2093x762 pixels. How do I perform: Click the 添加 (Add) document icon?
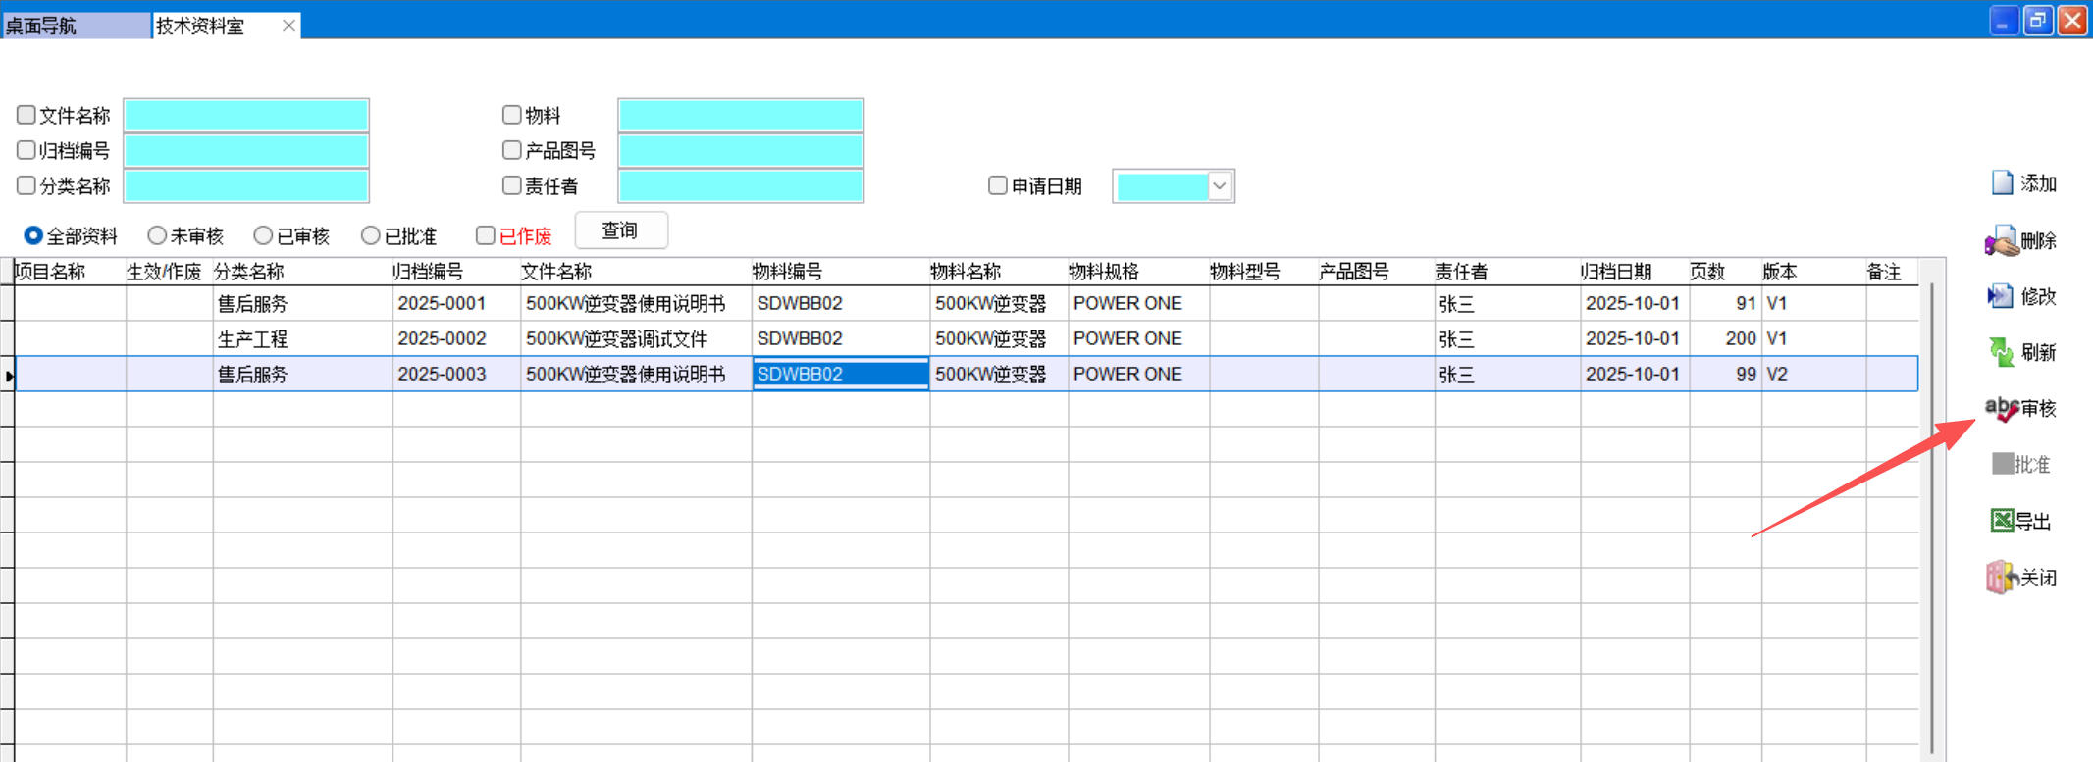pos(2002,183)
